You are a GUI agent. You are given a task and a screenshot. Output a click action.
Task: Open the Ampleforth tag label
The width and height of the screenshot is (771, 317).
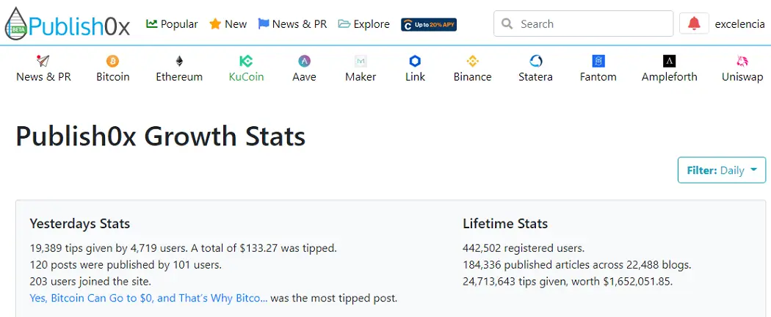(x=669, y=77)
